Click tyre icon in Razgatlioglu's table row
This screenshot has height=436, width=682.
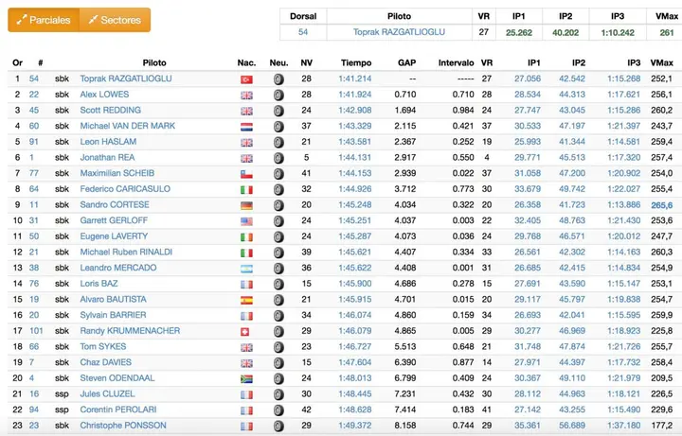[278, 79]
